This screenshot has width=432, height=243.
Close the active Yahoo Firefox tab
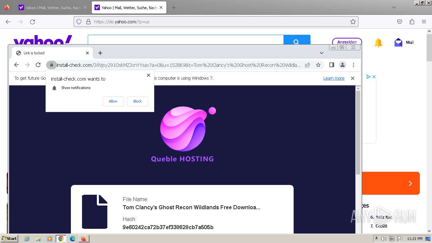click(161, 7)
